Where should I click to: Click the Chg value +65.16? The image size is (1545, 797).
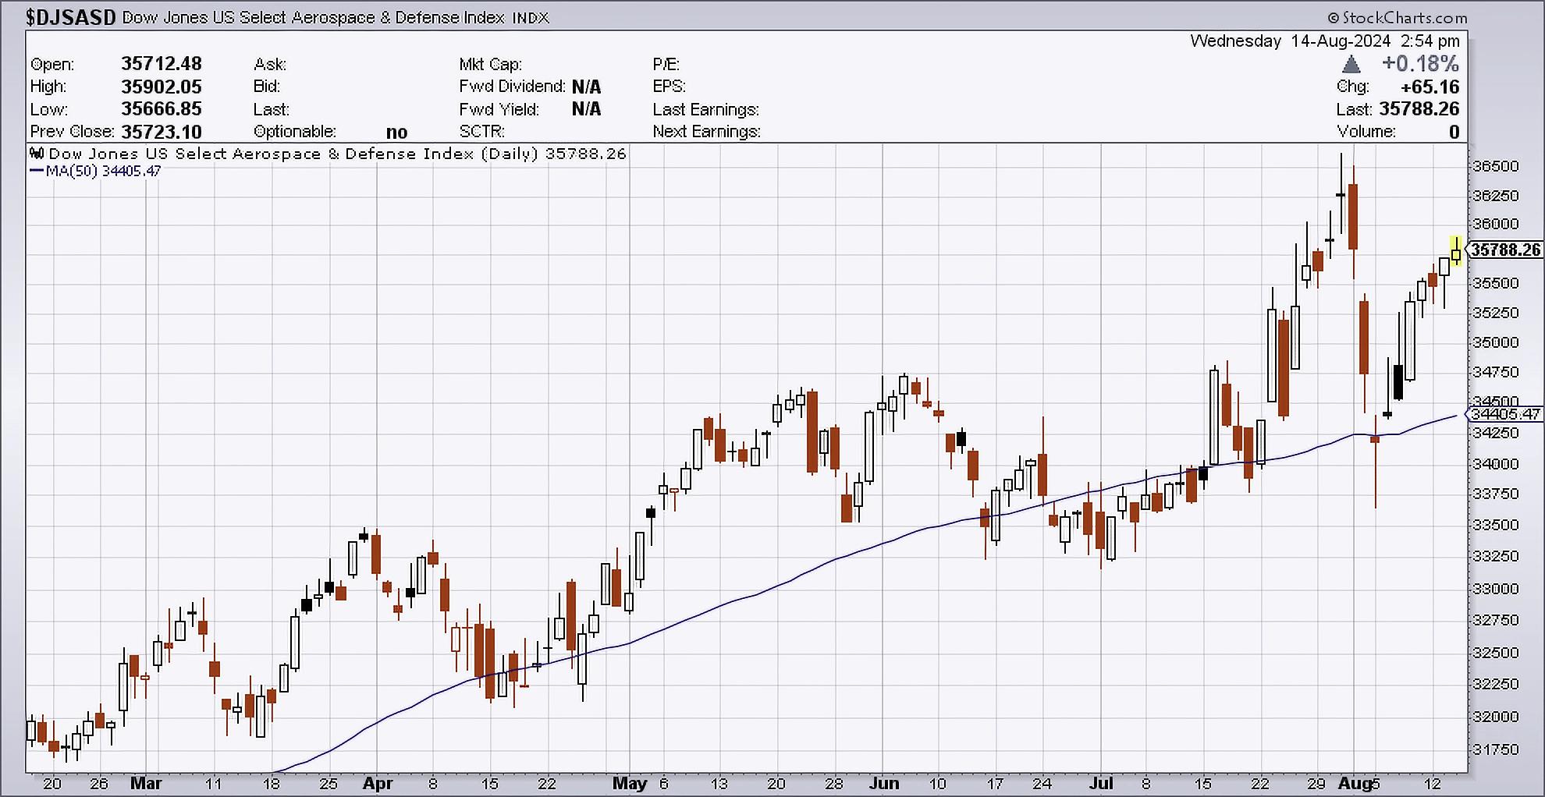click(x=1430, y=87)
